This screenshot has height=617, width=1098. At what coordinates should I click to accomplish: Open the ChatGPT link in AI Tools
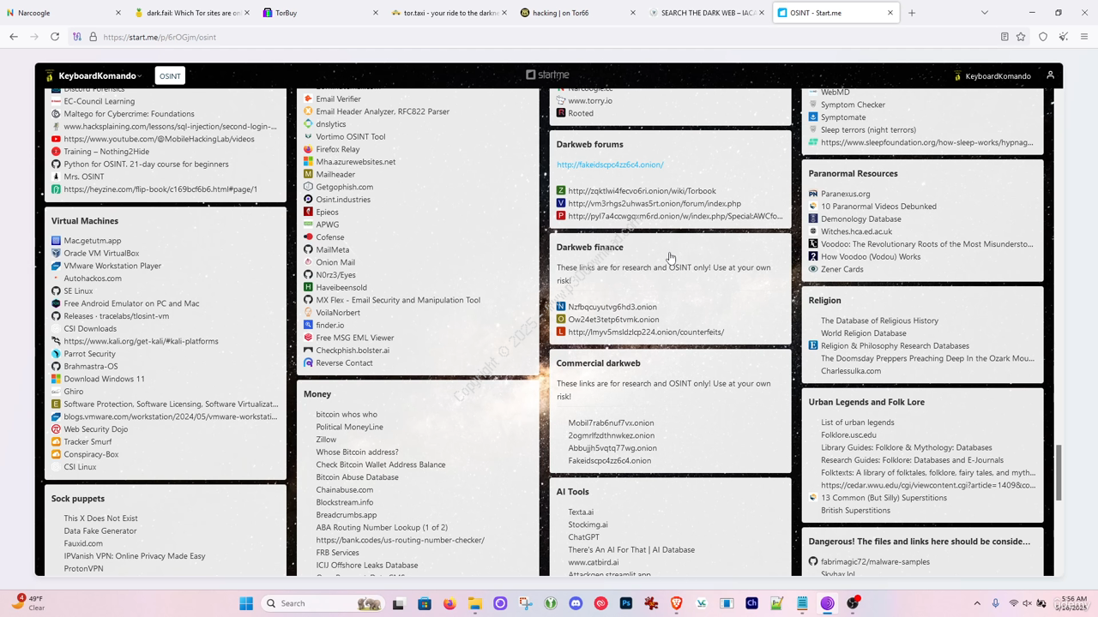(583, 537)
